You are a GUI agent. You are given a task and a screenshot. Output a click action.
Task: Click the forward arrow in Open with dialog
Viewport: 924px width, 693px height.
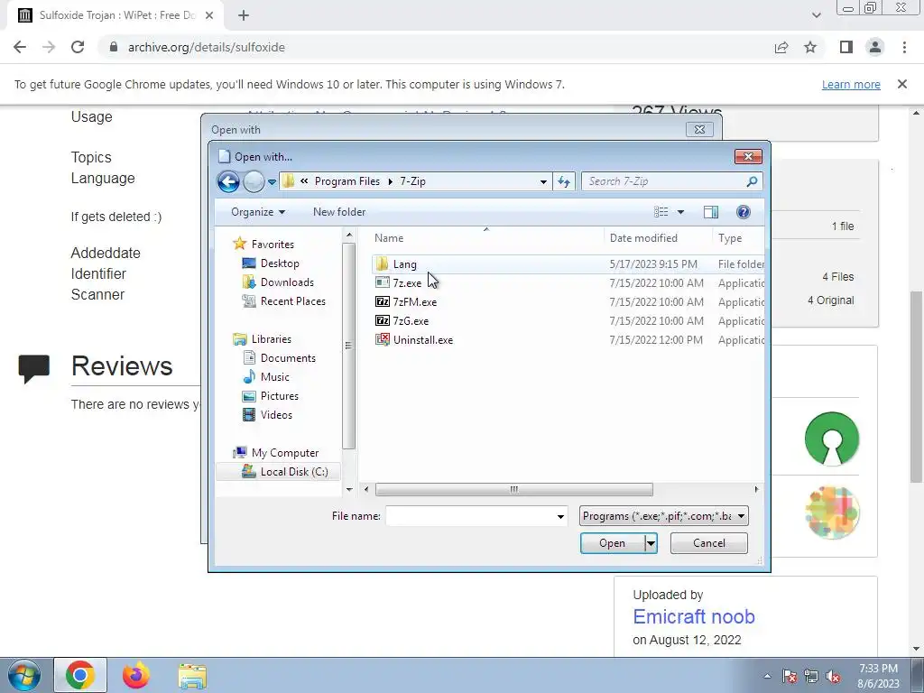[x=254, y=182]
